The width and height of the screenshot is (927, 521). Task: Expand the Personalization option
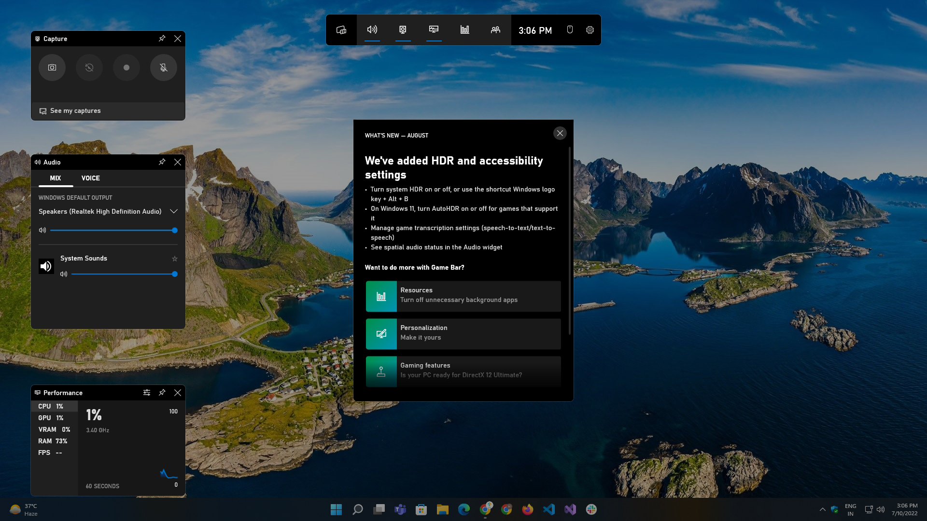click(x=463, y=333)
